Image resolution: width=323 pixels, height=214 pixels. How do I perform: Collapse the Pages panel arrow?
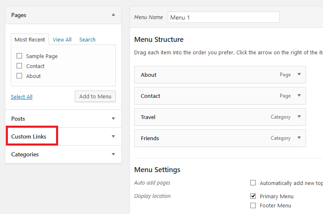tap(113, 15)
